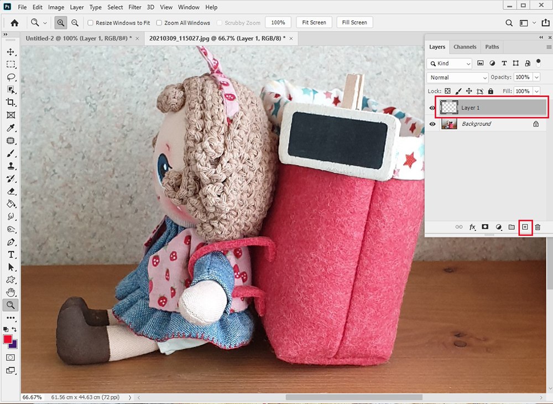The image size is (553, 404).
Task: Select the Object Selection tool
Action: point(11,90)
